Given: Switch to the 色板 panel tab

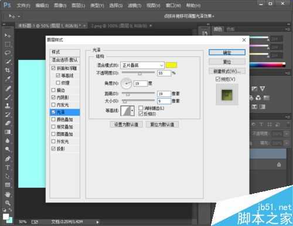Looking at the screenshot, I should coord(230,29).
